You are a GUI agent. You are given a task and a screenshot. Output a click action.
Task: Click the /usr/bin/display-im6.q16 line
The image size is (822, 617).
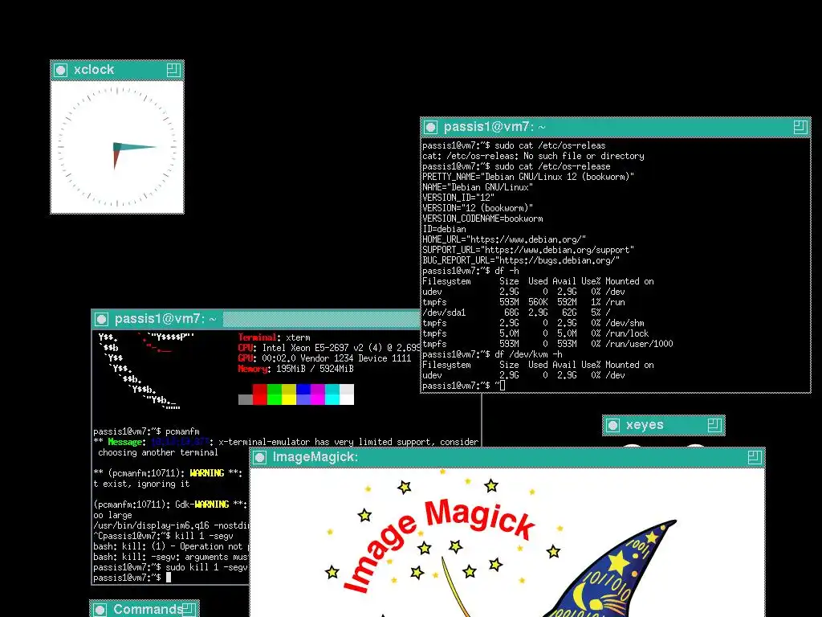171,525
